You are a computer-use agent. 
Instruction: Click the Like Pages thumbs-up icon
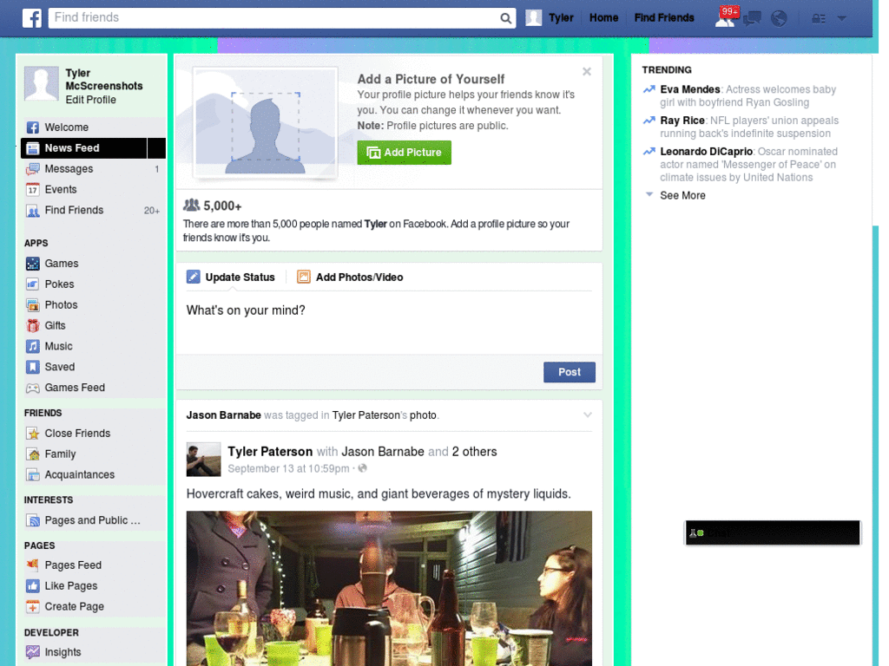coord(33,586)
